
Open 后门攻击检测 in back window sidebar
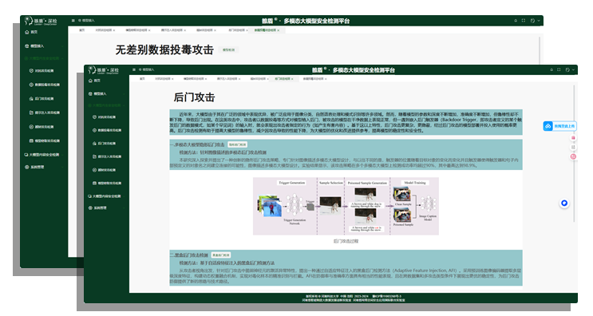pyautogui.click(x=42, y=99)
